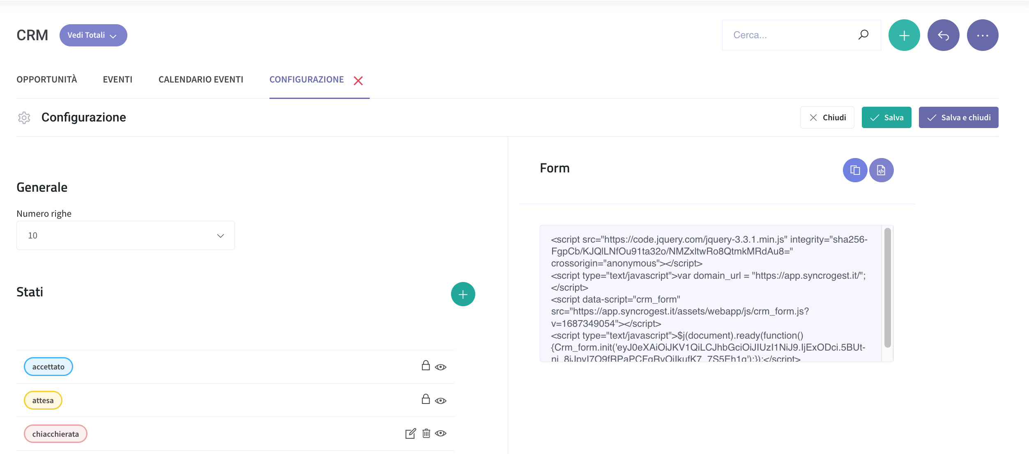
Task: Open the three-dots more options menu
Action: pos(982,35)
